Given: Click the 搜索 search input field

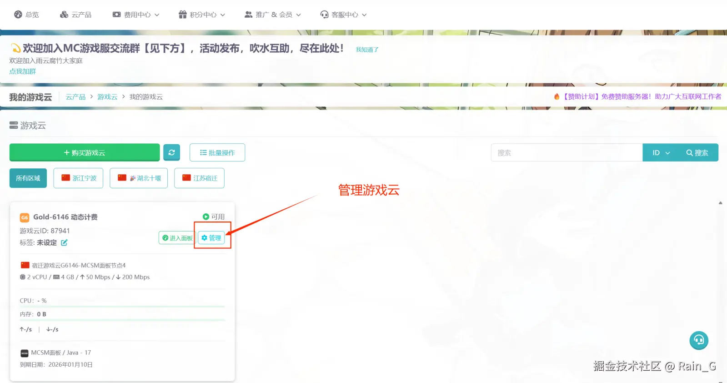Looking at the screenshot, I should point(567,152).
